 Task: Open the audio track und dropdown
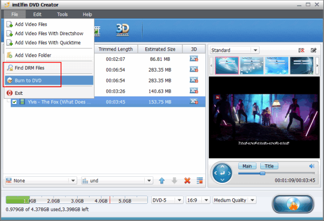pyautogui.click(x=117, y=181)
